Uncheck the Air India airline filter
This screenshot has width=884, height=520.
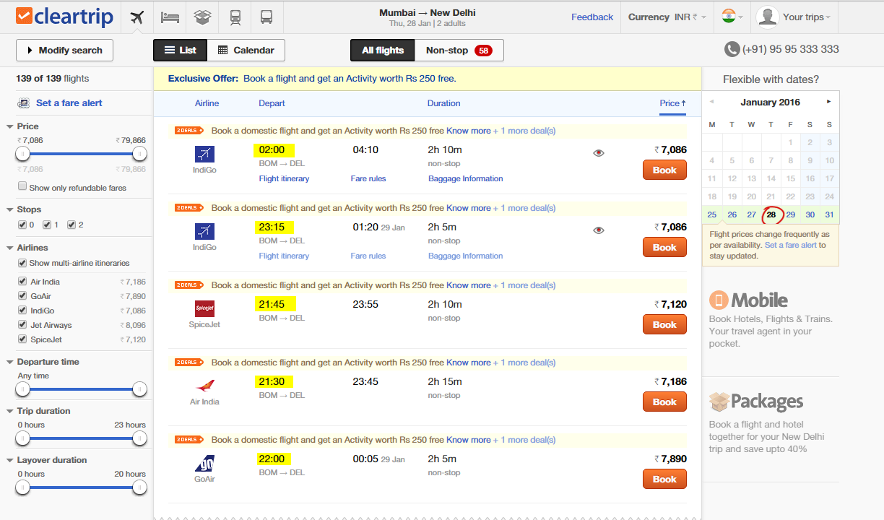(22, 282)
